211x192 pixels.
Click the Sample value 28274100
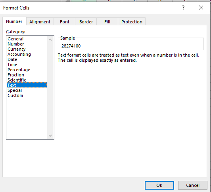[x=71, y=46]
